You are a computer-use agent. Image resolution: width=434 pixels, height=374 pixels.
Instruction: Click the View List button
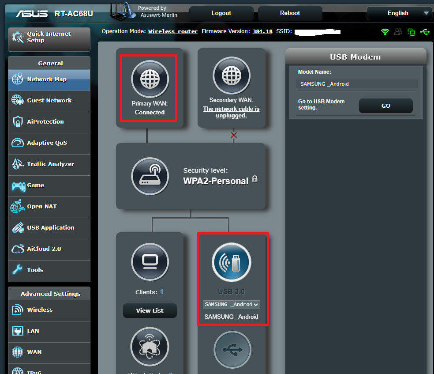tap(150, 310)
